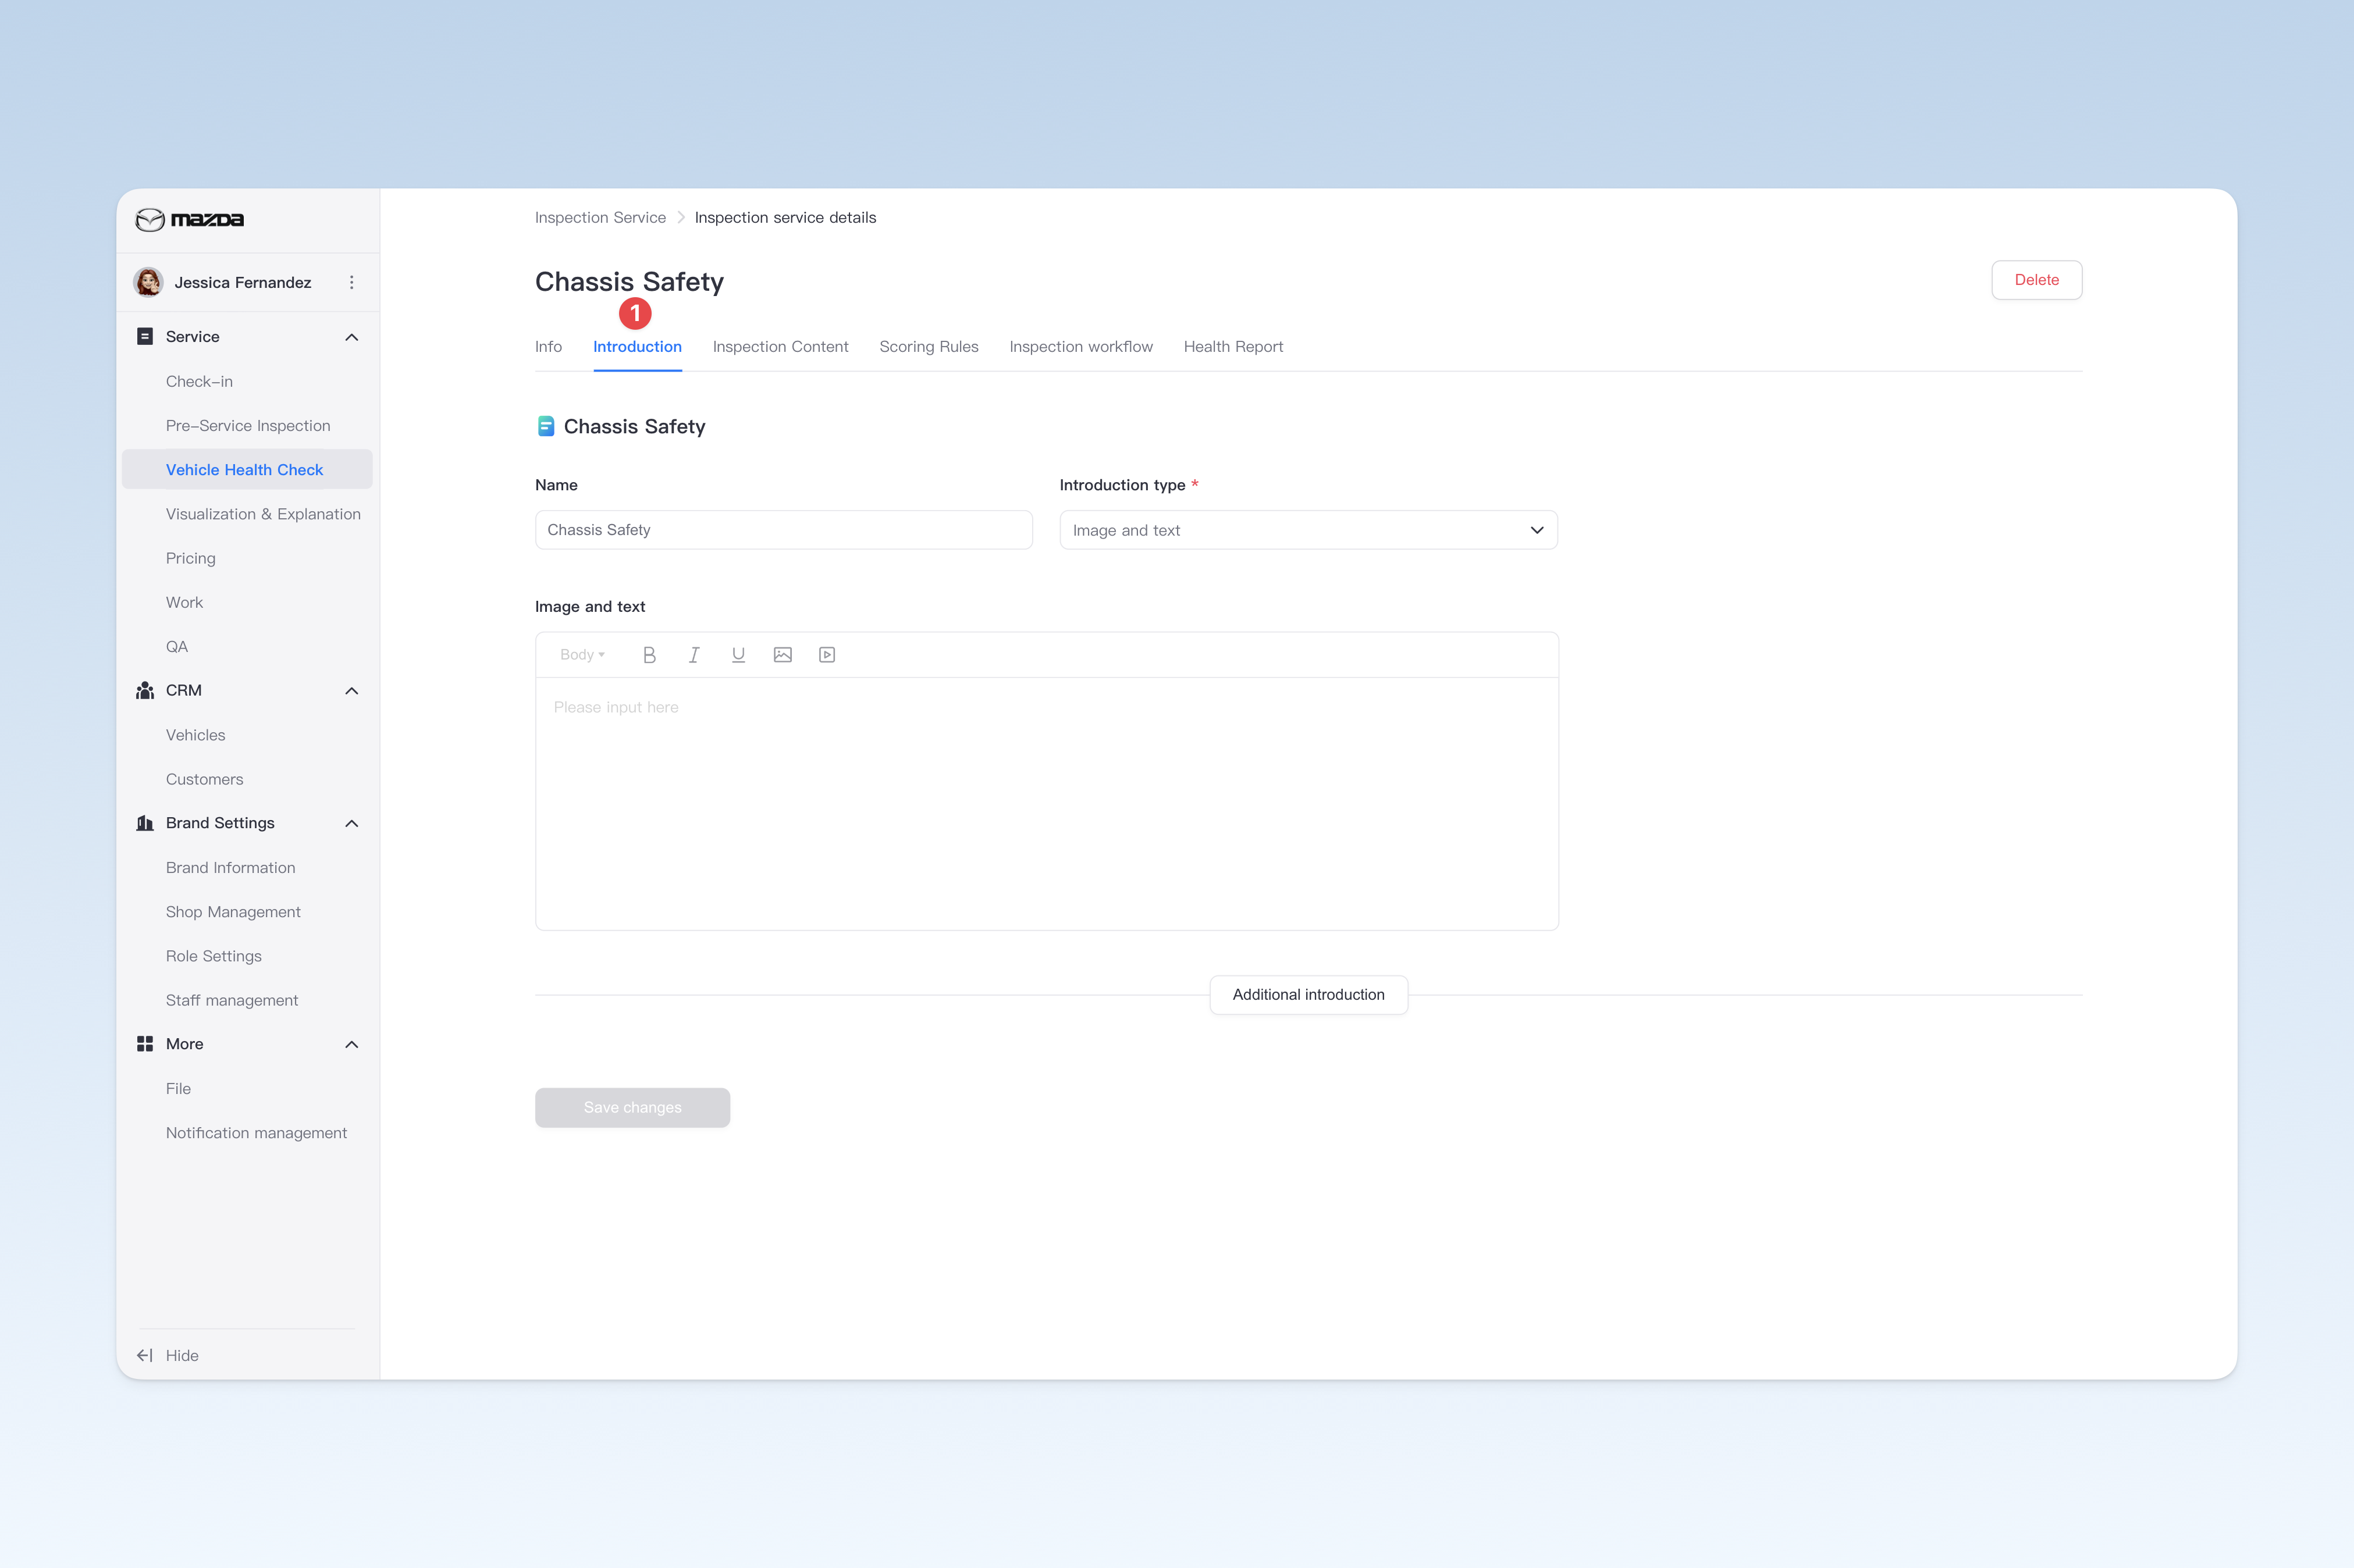This screenshot has width=2354, height=1568.
Task: Click the CRM people icon
Action: 145,691
